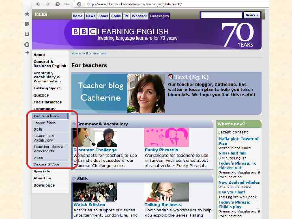Image resolution: width=292 pixels, height=219 pixels.
Task: Open New Zealand whales link
Action: (x=239, y=182)
